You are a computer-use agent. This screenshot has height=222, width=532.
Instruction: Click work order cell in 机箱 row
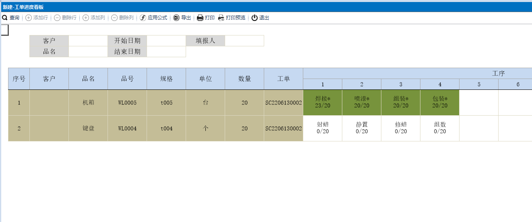(x=284, y=102)
